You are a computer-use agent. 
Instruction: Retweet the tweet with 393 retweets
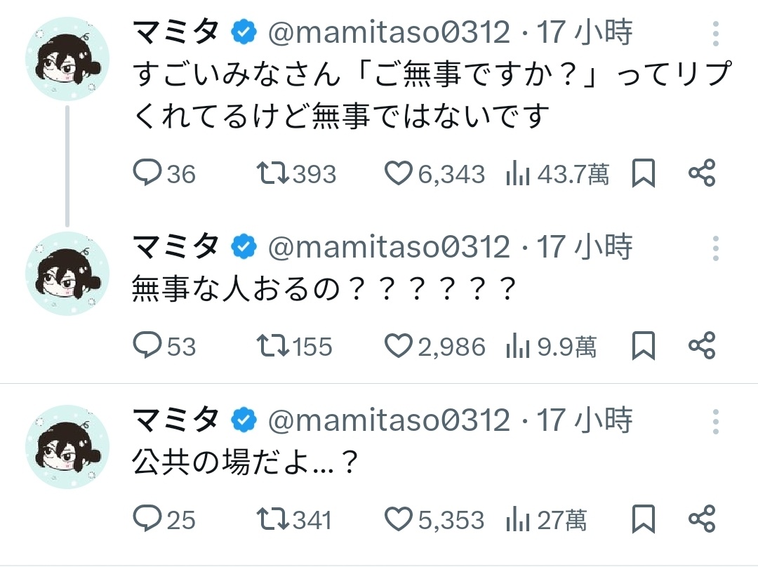point(272,173)
